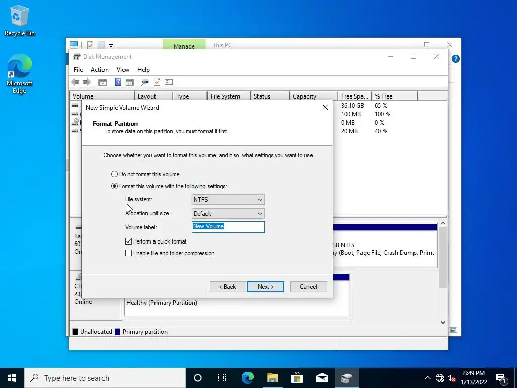The image size is (517, 388).
Task: Sort by the Status column header
Action: pos(270,96)
